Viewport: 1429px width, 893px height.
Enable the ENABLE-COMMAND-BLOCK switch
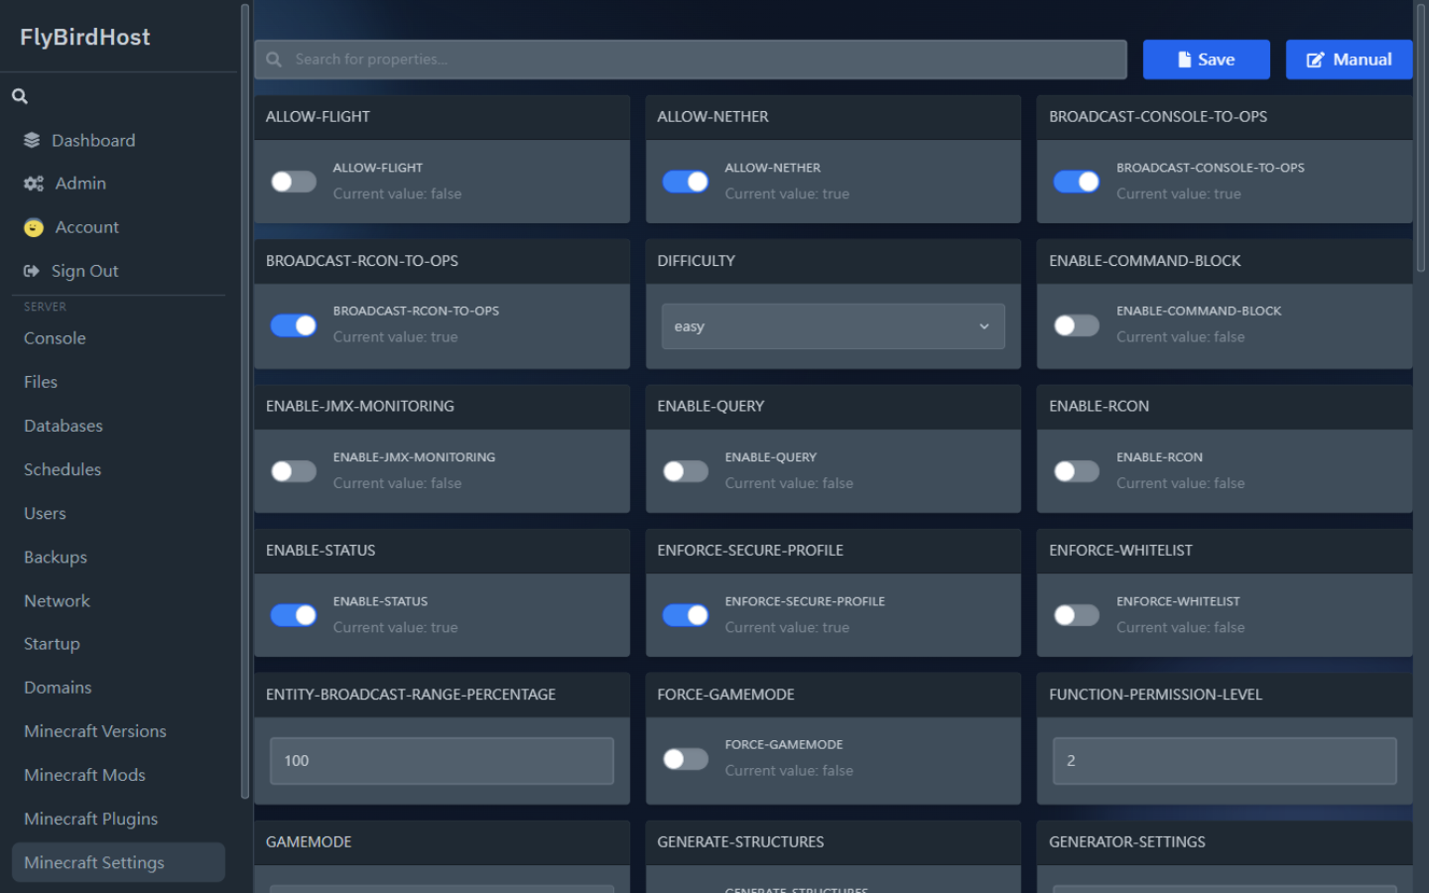click(1077, 325)
